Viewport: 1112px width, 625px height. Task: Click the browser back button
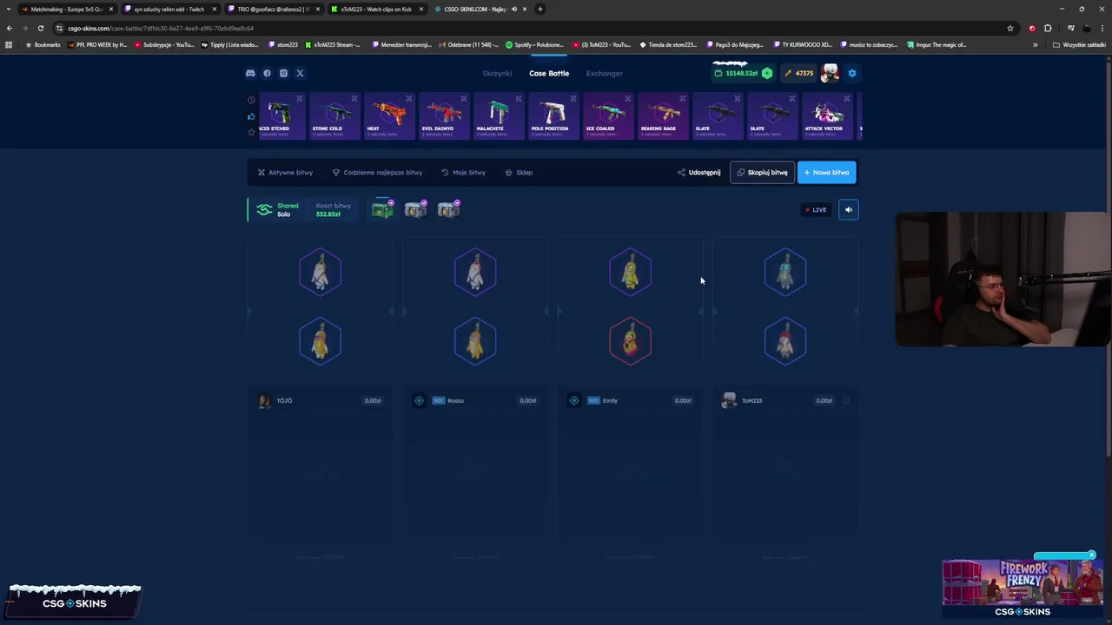tap(10, 28)
